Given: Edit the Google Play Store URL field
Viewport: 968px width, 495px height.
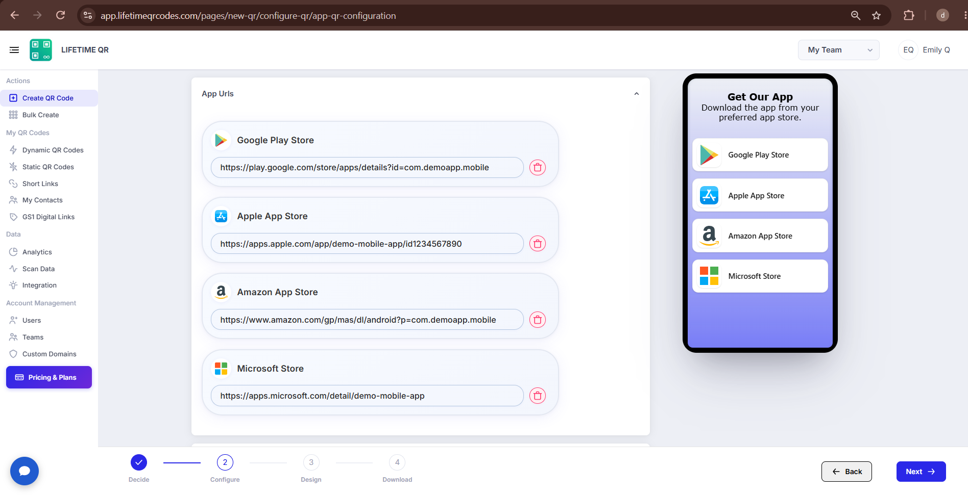Looking at the screenshot, I should coord(367,167).
